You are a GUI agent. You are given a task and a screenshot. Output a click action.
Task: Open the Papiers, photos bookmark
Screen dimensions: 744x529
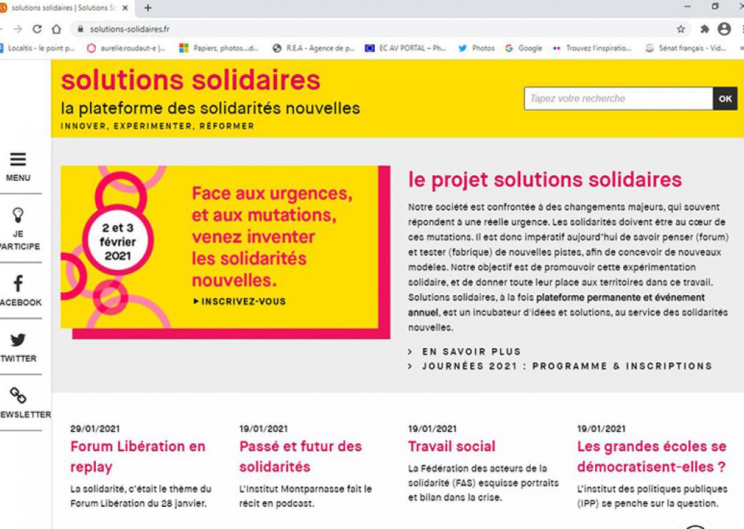click(x=219, y=48)
